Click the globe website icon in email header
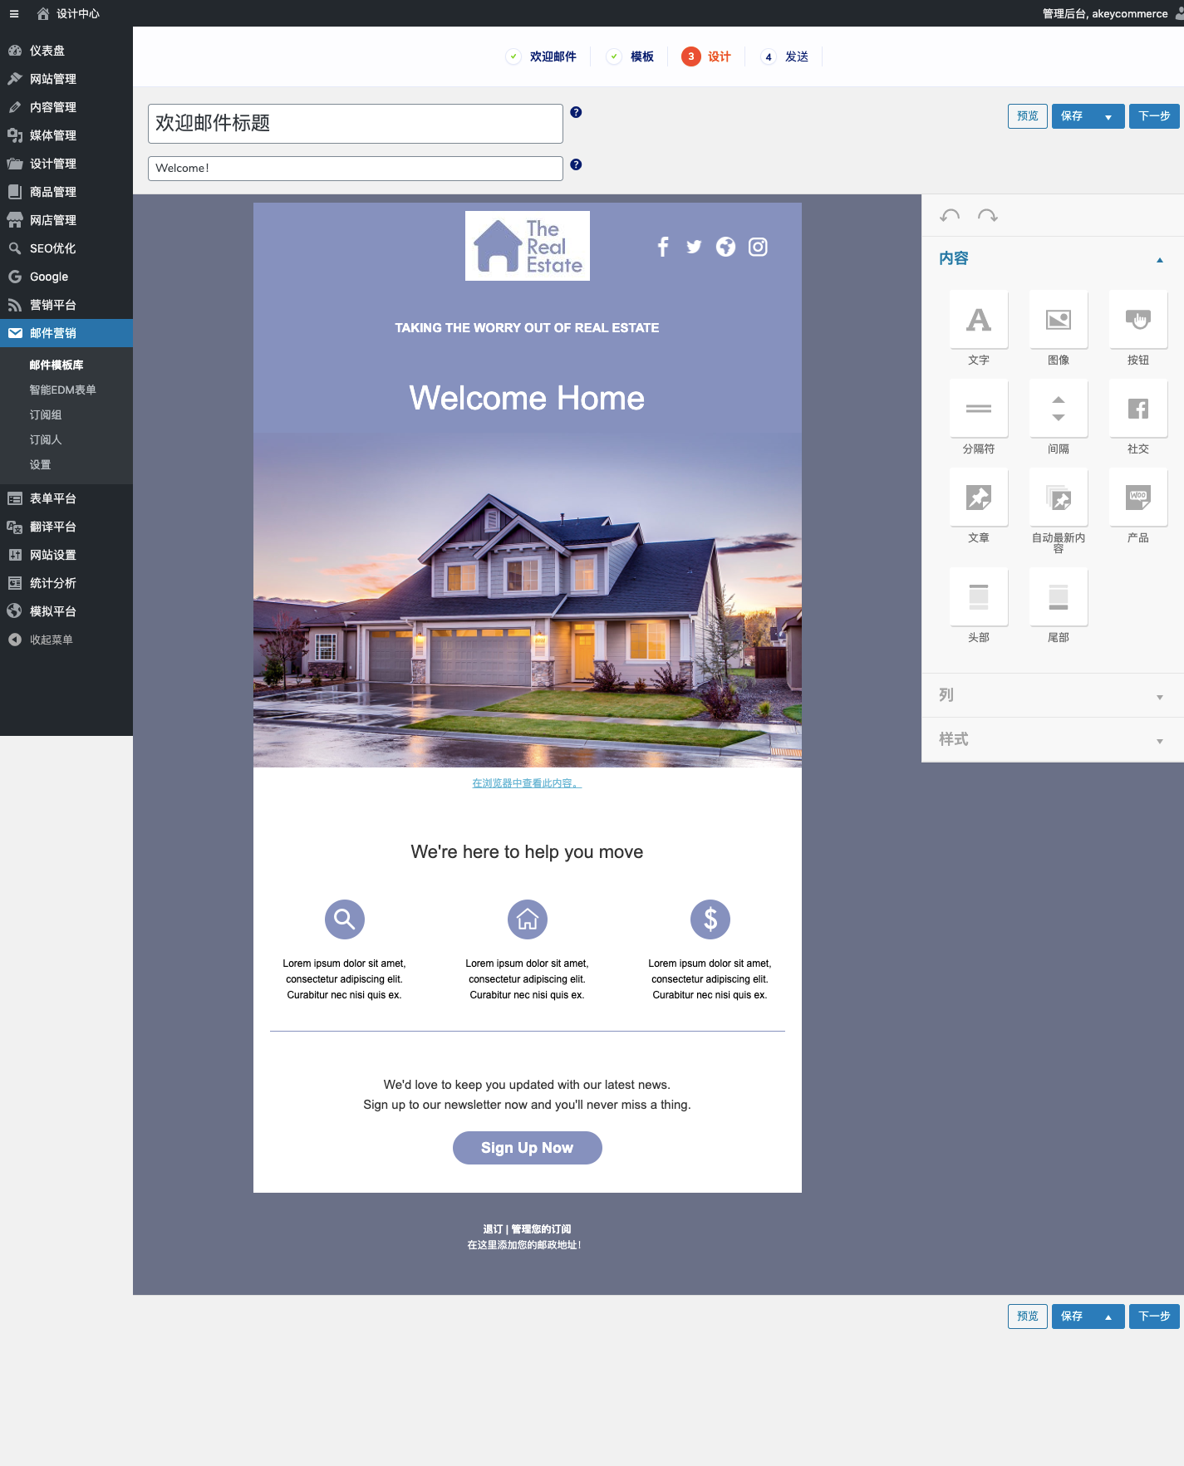1184x1466 pixels. (x=725, y=247)
